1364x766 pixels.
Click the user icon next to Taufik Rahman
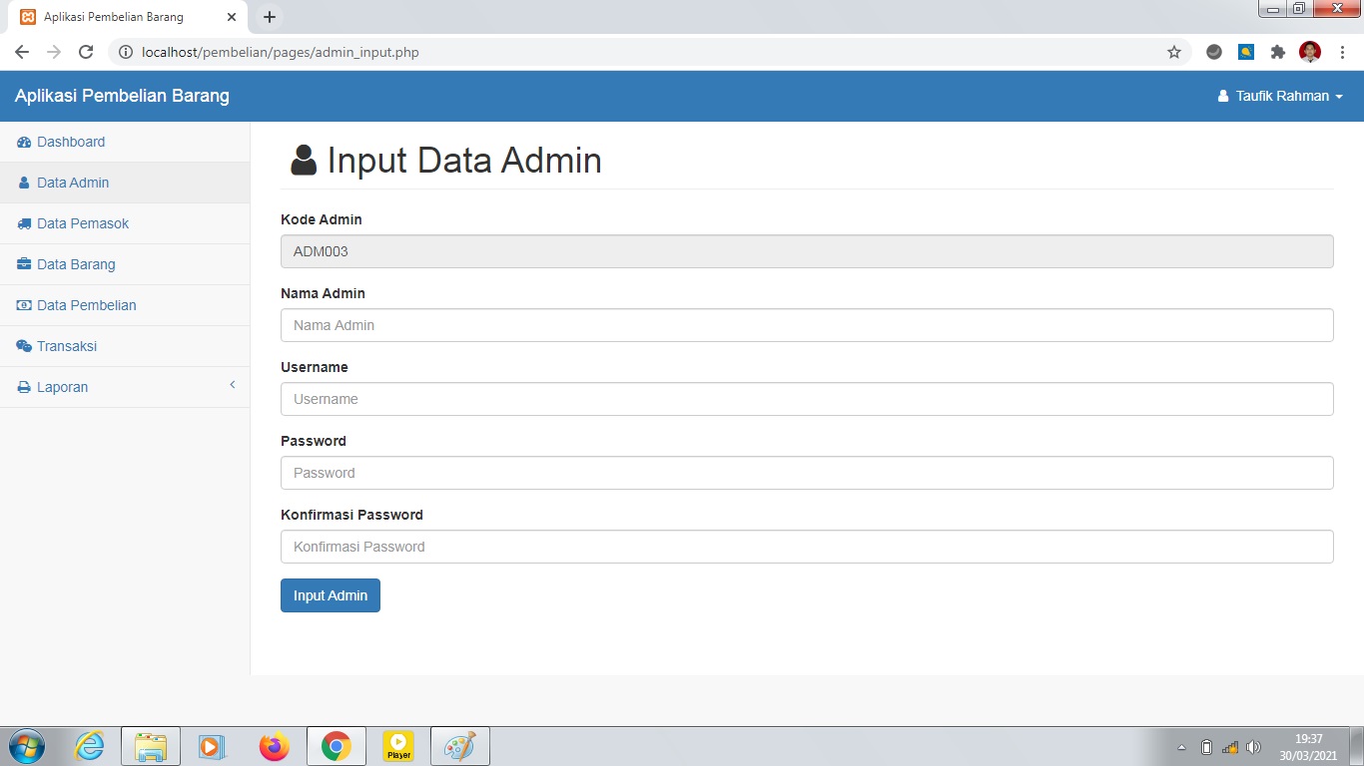(x=1222, y=96)
